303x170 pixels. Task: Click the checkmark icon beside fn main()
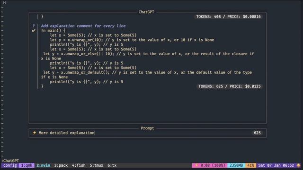click(34, 30)
